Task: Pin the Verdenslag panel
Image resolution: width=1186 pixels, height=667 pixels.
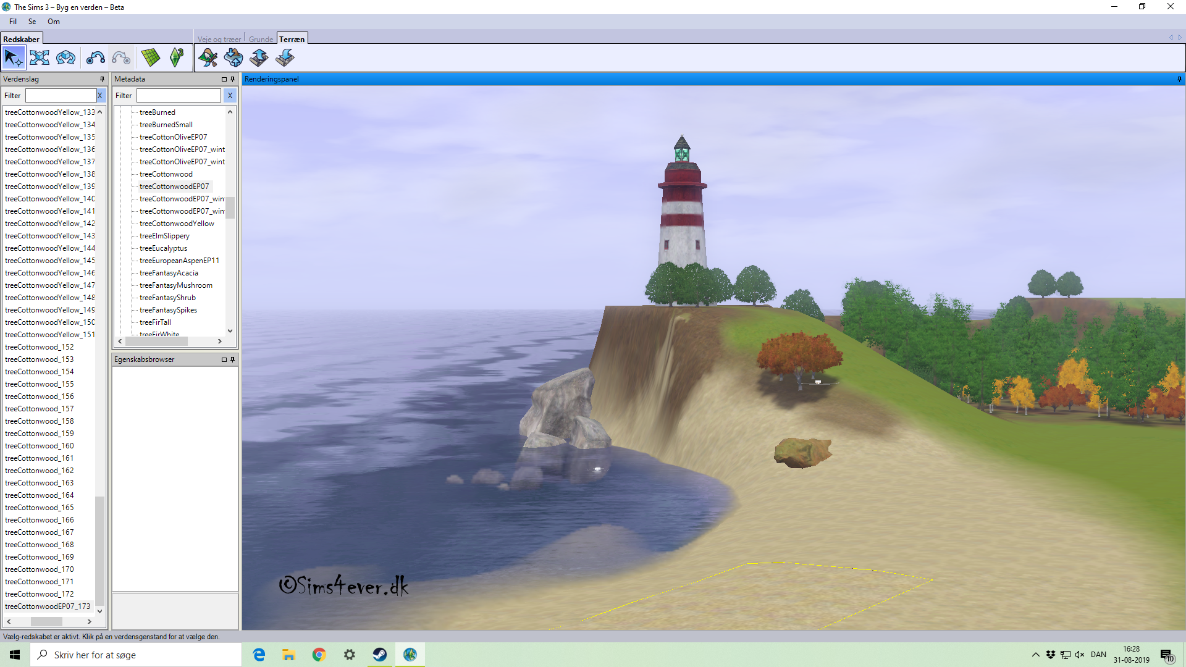Action: (103, 79)
